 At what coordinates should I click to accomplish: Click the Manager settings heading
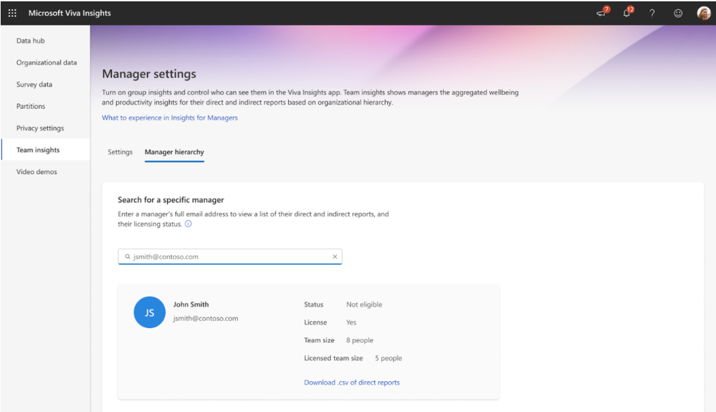click(x=149, y=74)
